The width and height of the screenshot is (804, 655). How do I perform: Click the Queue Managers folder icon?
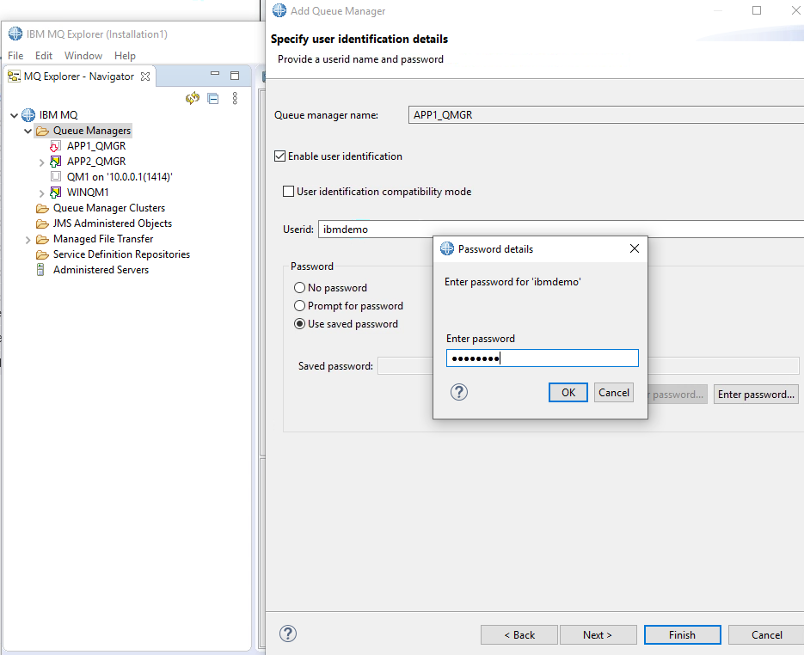pyautogui.click(x=42, y=132)
